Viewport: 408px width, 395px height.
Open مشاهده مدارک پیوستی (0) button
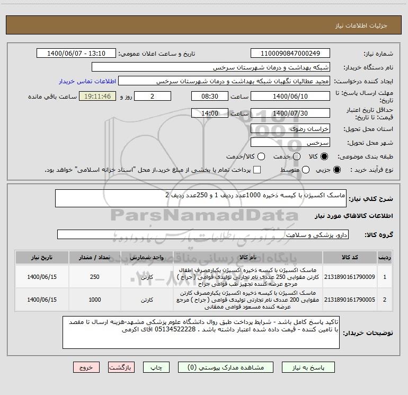[x=225, y=367]
